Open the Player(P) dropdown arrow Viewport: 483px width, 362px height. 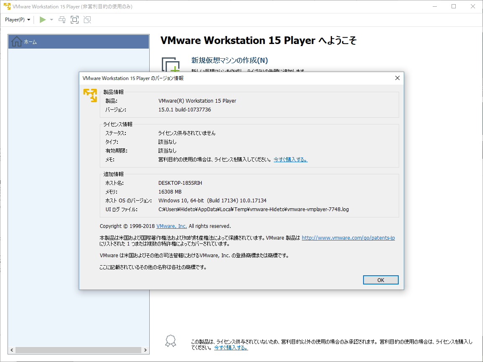click(x=29, y=19)
